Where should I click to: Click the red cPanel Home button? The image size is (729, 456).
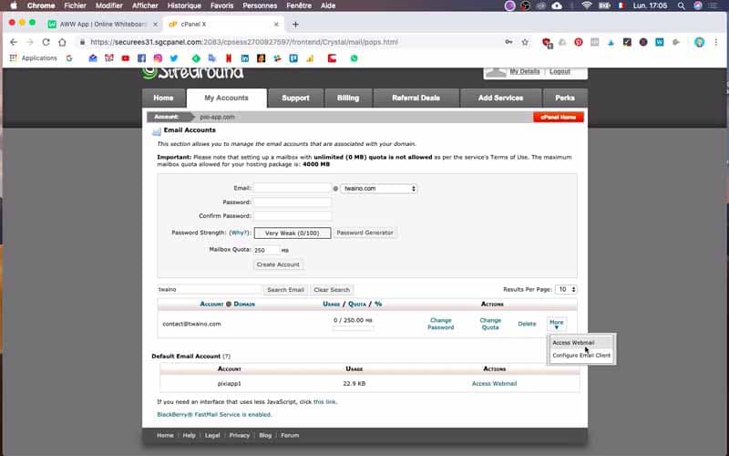[x=559, y=117]
